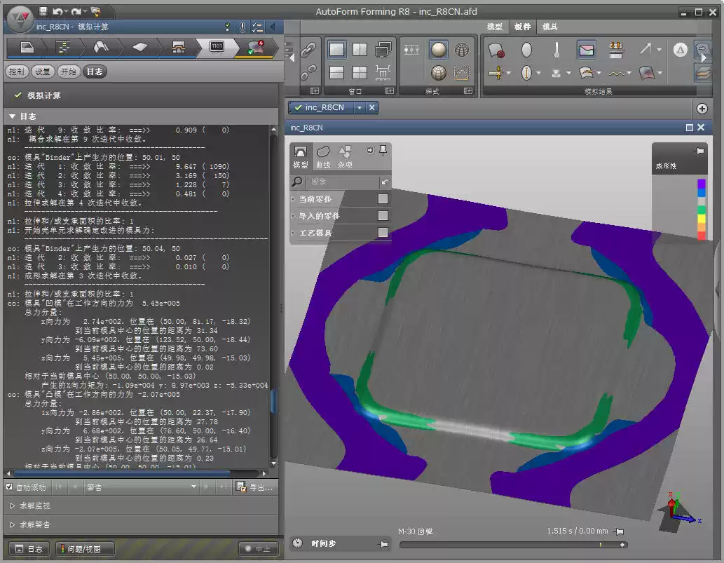Click the single window layout icon
The height and width of the screenshot is (563, 724).
(336, 49)
